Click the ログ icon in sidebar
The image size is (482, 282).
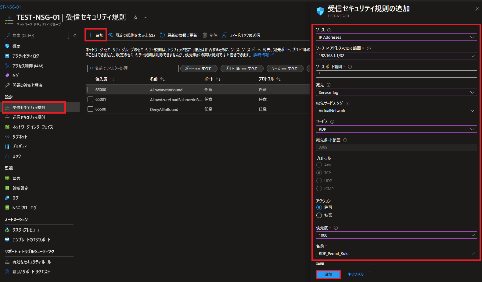pos(7,198)
